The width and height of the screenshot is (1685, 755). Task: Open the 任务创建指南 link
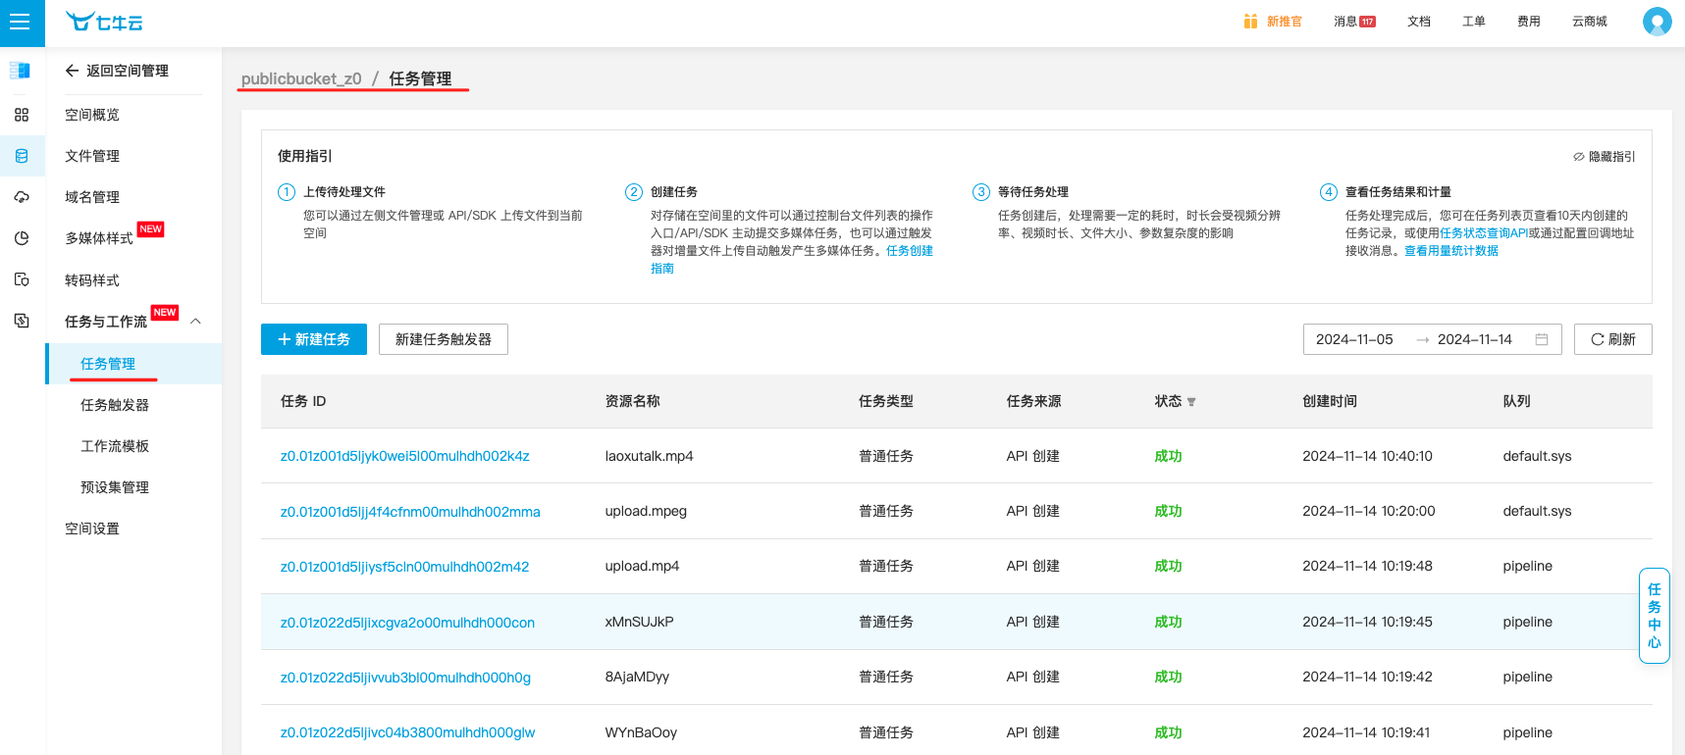(x=909, y=251)
